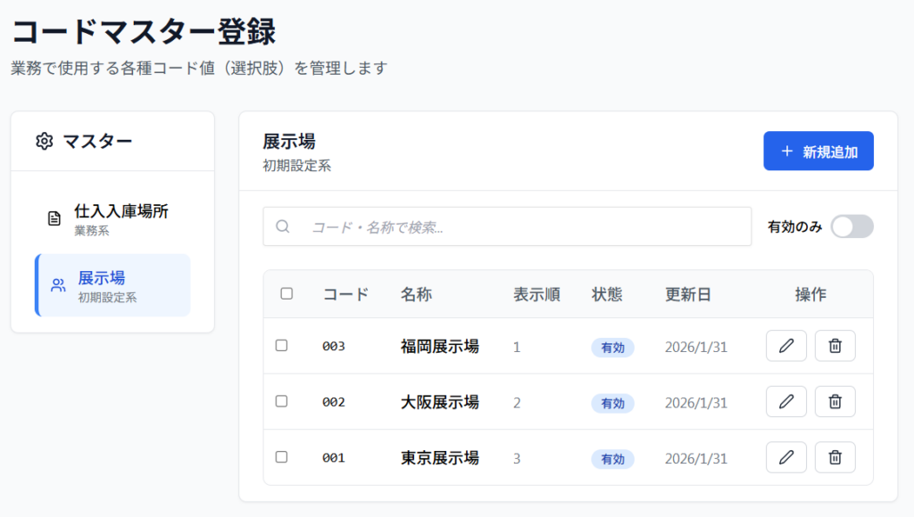Viewport: 914px width, 517px height.
Task: Click the document icon next to 仕入入庫場所
Action: (x=54, y=218)
